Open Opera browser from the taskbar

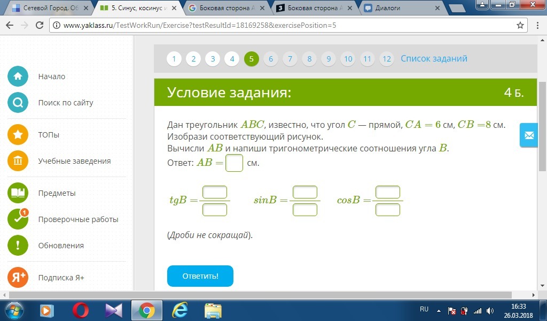tap(81, 310)
